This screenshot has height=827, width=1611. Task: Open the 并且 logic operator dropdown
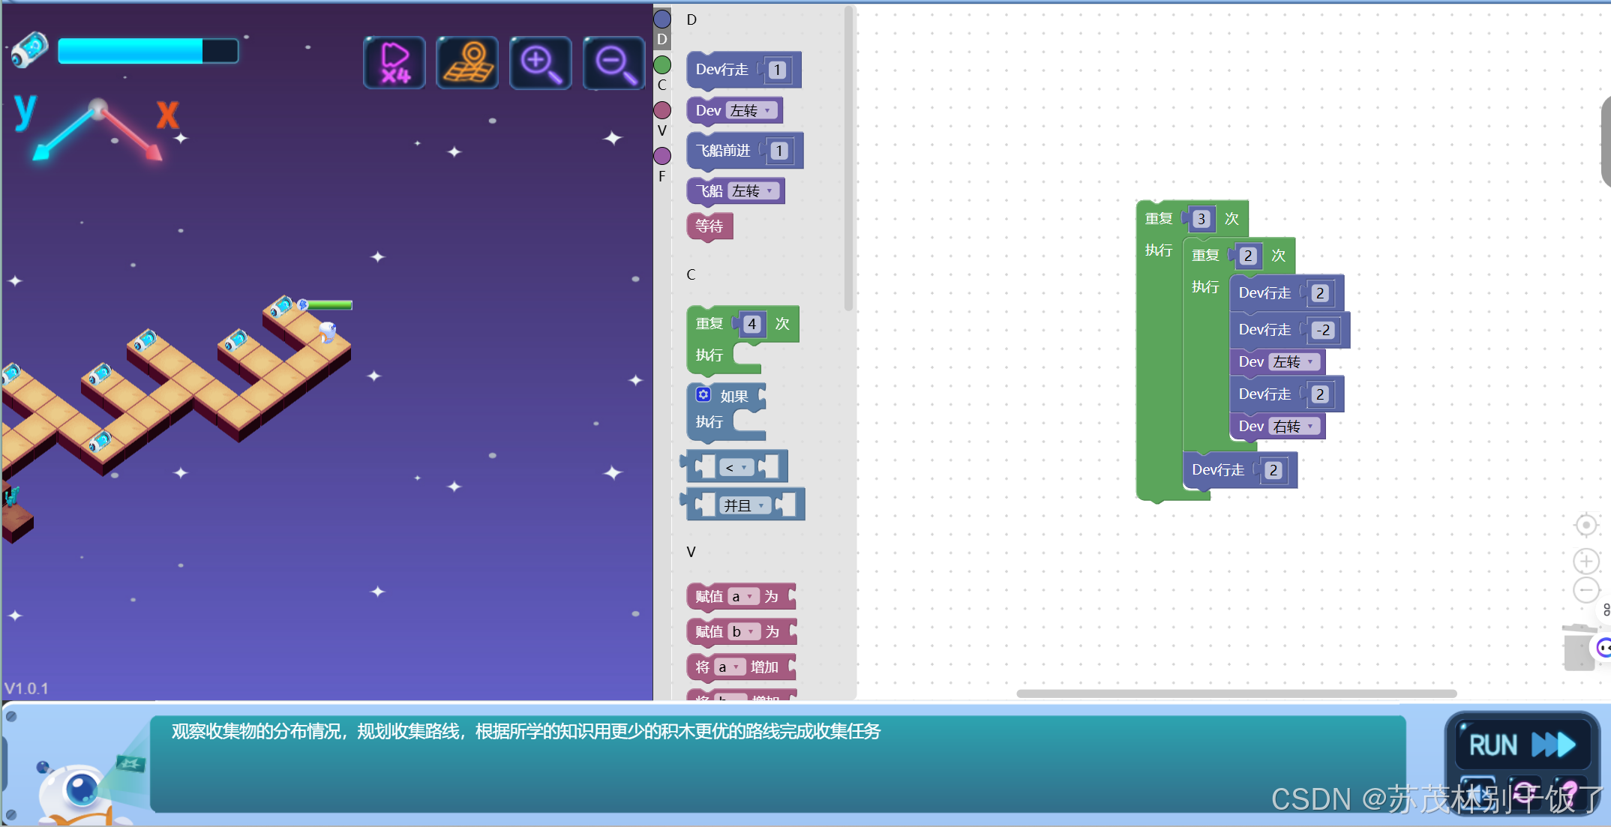pos(744,505)
